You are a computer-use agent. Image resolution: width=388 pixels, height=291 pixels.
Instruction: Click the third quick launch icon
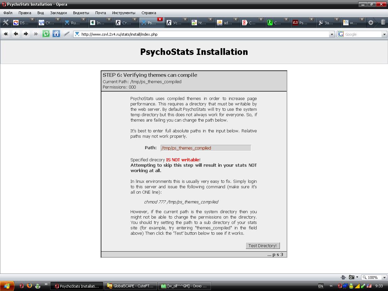pyautogui.click(x=38, y=286)
